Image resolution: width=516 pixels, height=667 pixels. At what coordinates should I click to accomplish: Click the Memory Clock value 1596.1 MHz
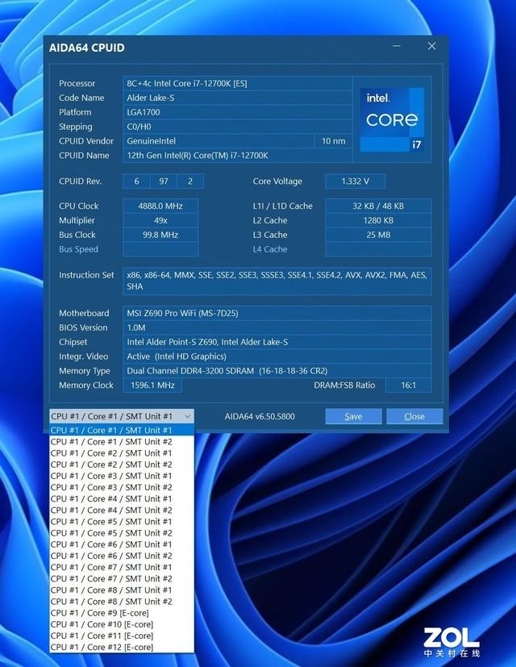click(x=152, y=386)
